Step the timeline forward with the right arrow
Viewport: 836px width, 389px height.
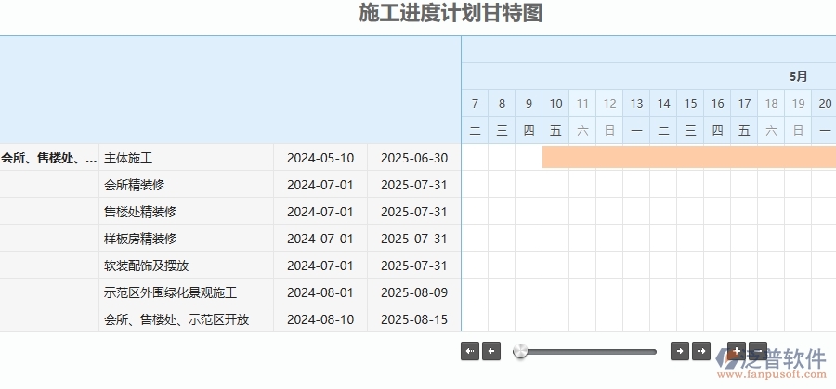click(680, 351)
